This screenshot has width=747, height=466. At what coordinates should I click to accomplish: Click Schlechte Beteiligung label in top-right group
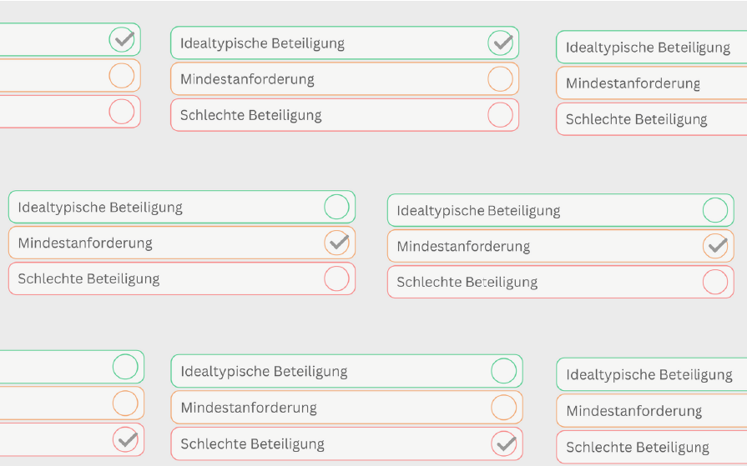pos(636,119)
